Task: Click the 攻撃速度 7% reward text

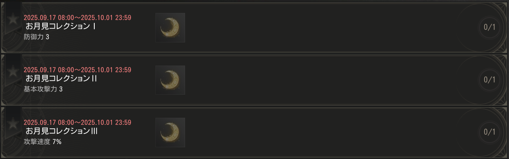Action: click(x=43, y=142)
